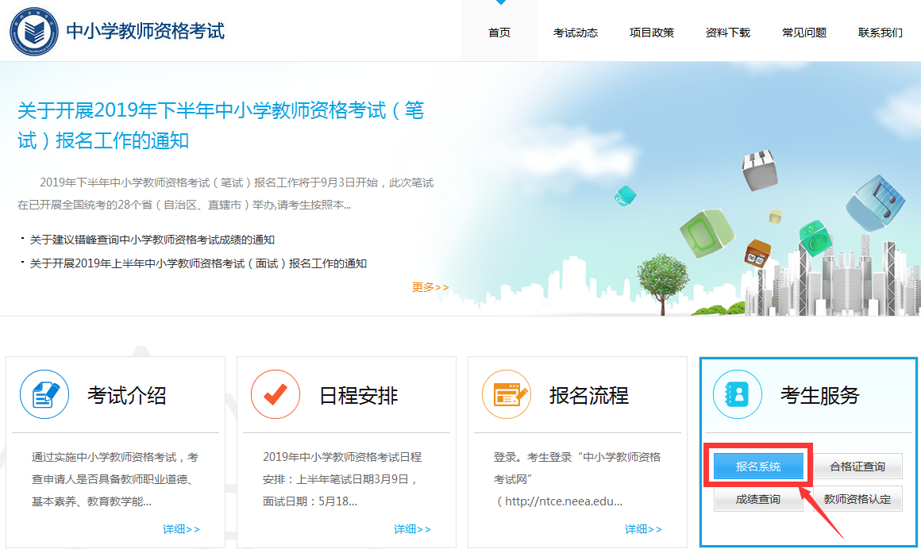
Task: Click the 考生服务 contact book icon
Action: click(x=738, y=394)
